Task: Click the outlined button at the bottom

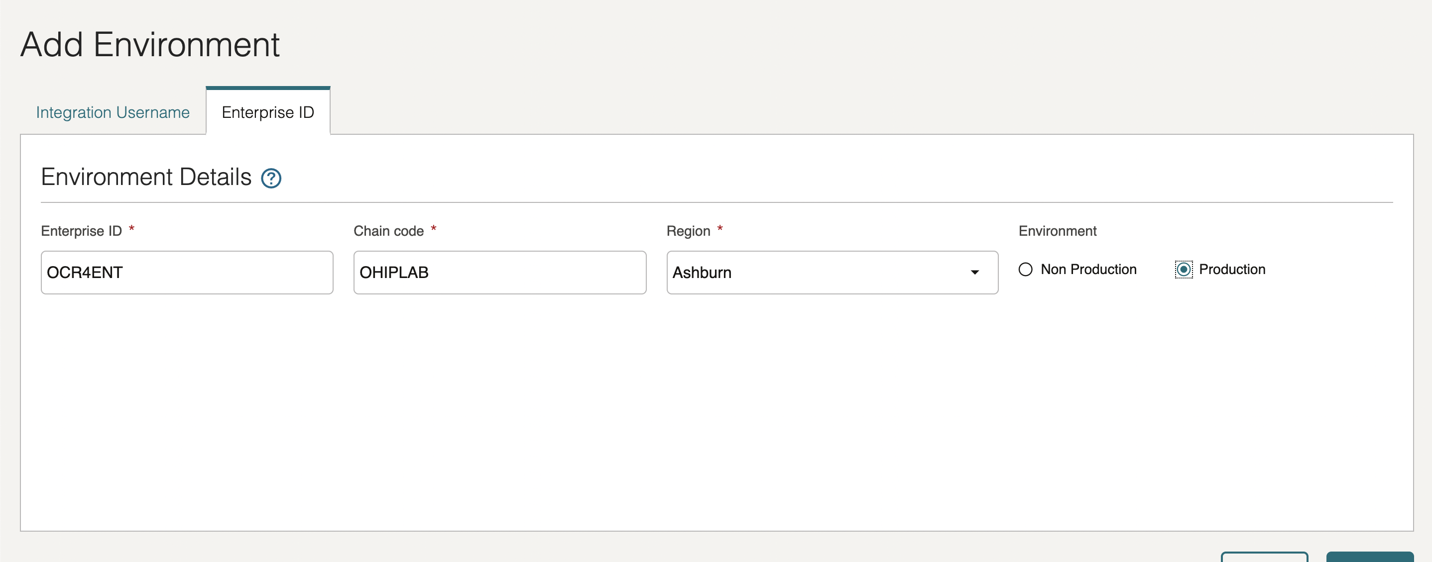Action: point(1264,559)
